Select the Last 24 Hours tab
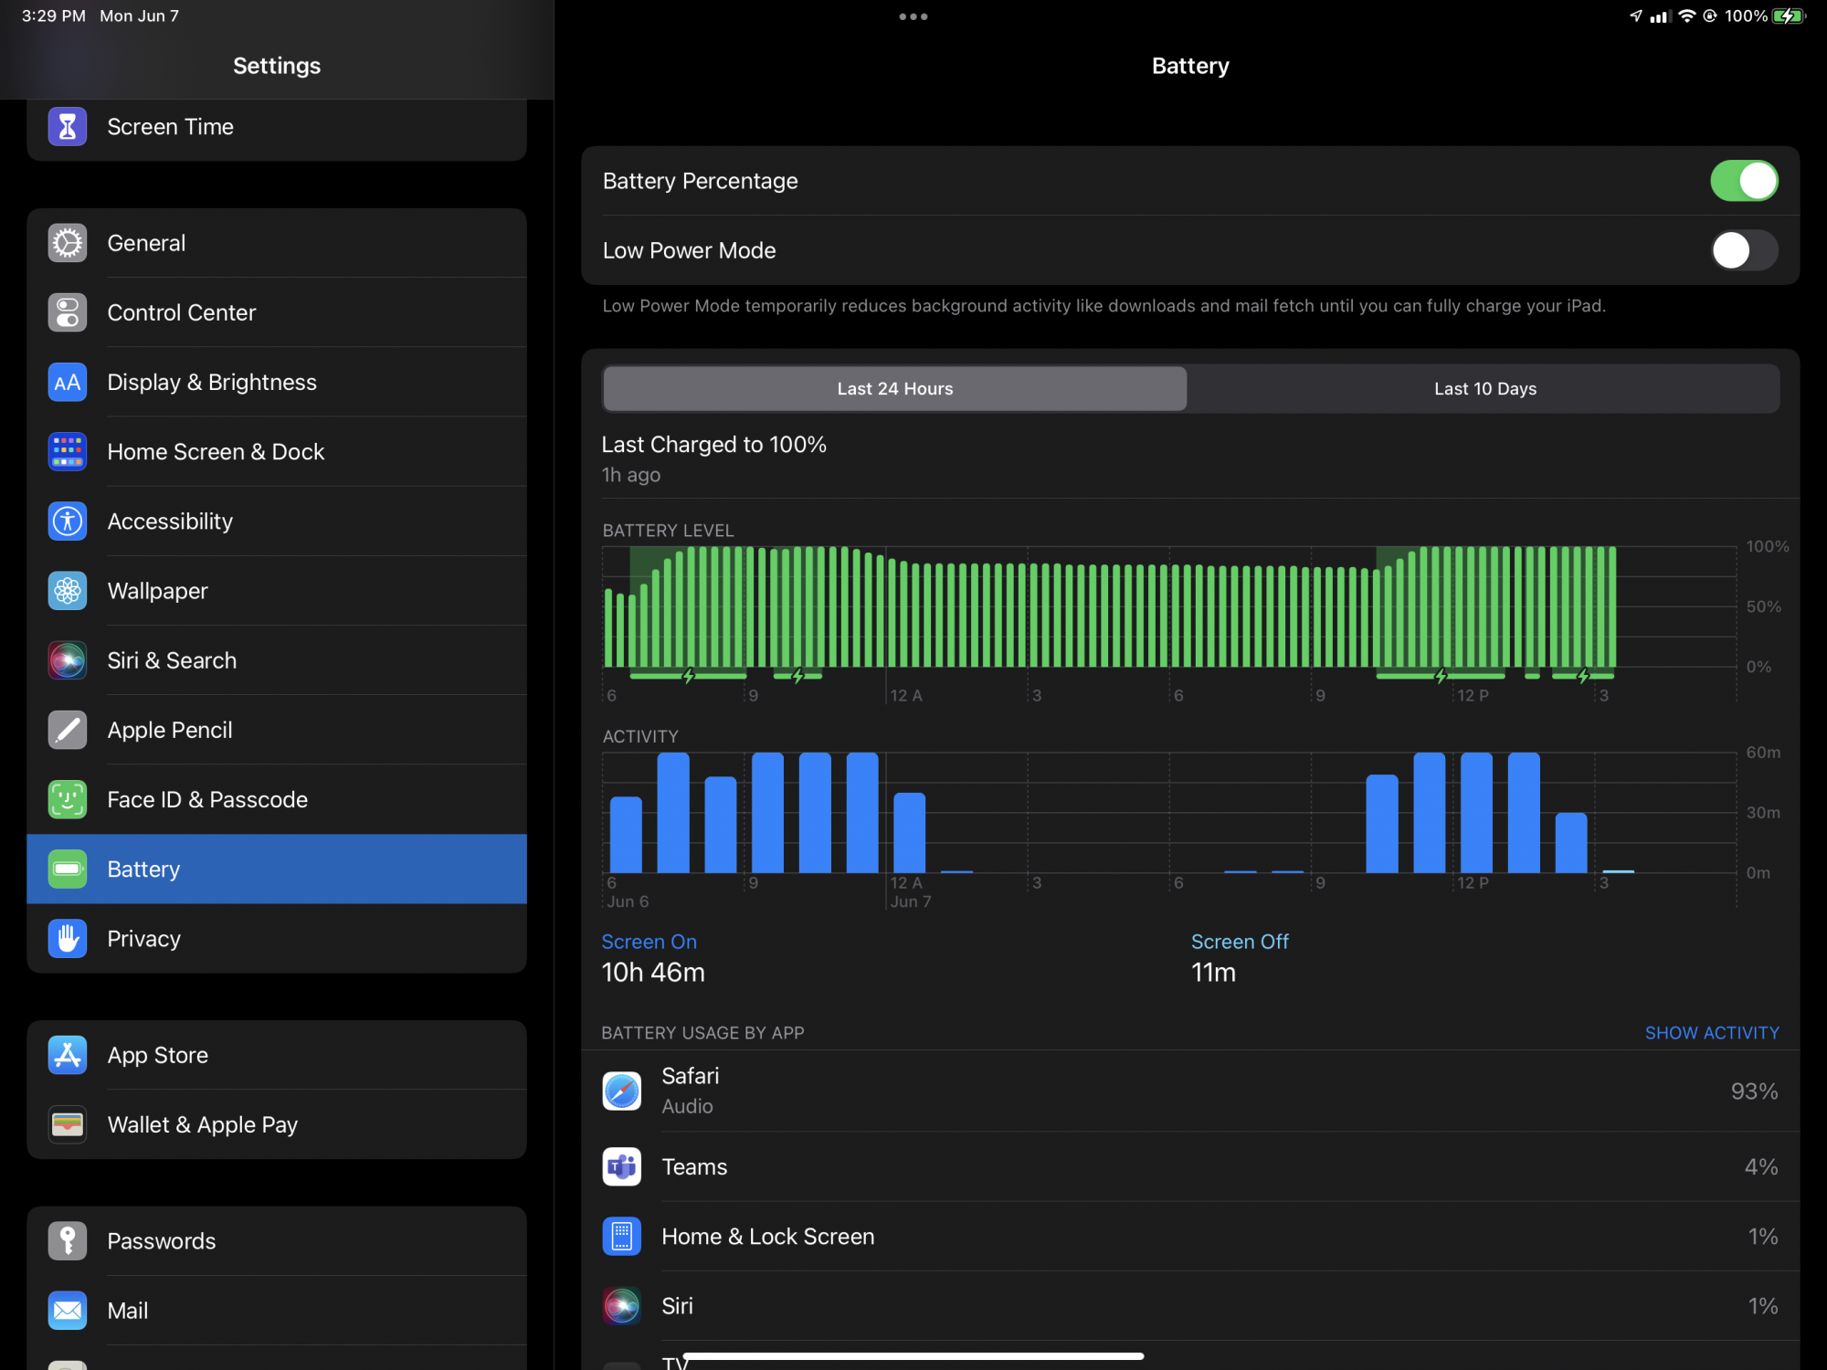1827x1370 pixels. (x=894, y=389)
